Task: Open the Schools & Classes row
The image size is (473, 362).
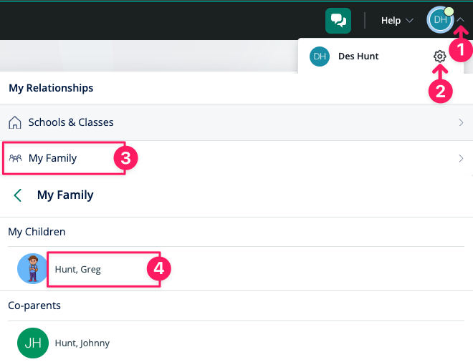Action: click(x=236, y=122)
